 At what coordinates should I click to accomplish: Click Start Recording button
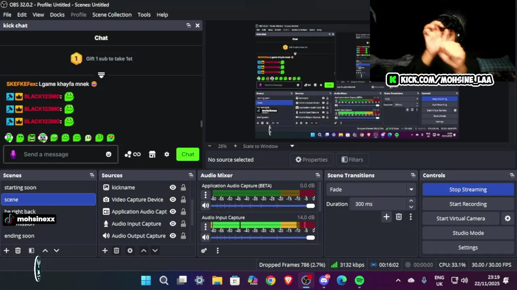(x=468, y=204)
